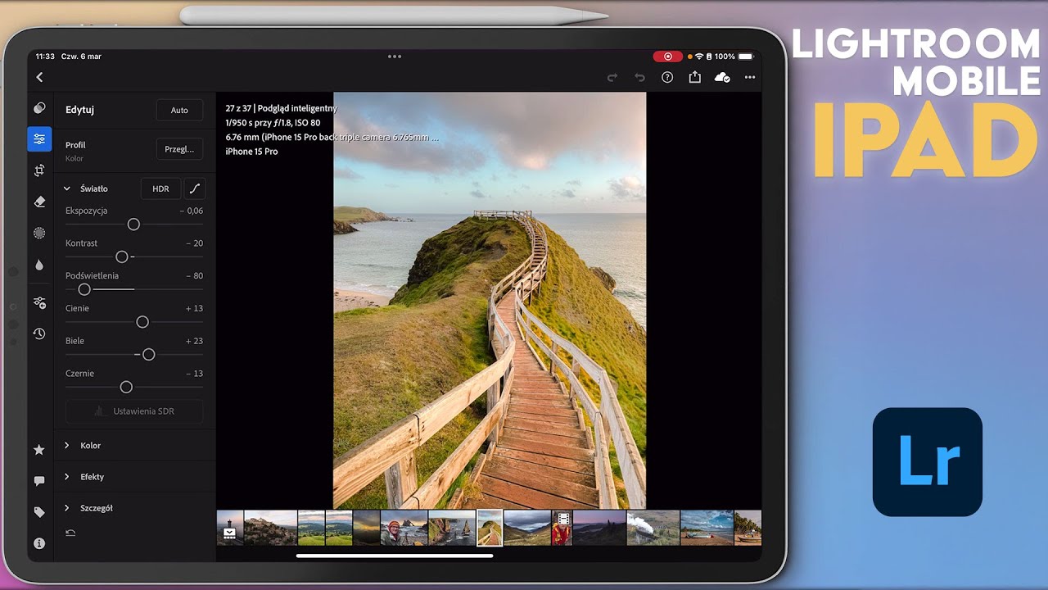The height and width of the screenshot is (590, 1048).
Task: Tap the red screen recording indicator
Action: [668, 57]
